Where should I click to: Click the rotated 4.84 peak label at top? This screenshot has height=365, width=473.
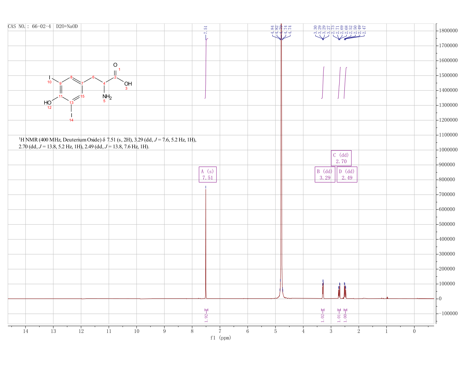(272, 30)
